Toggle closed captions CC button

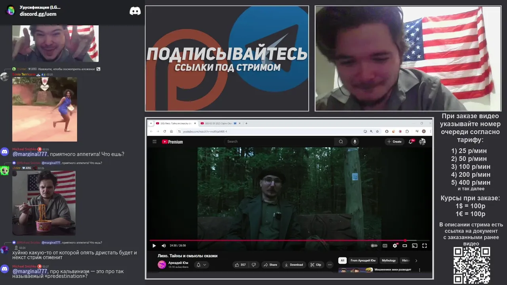[385, 245]
